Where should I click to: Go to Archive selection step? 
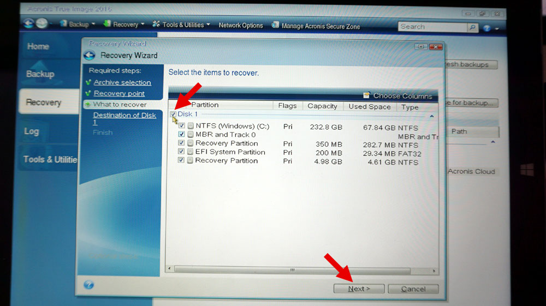[x=122, y=82]
